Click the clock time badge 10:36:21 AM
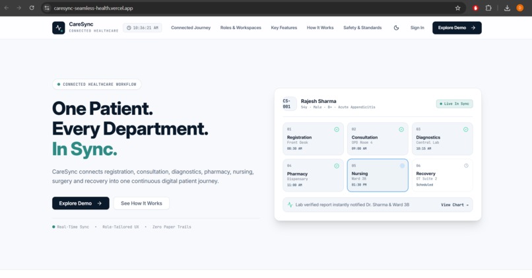Screen dimensions: 532x278 (x=143, y=28)
